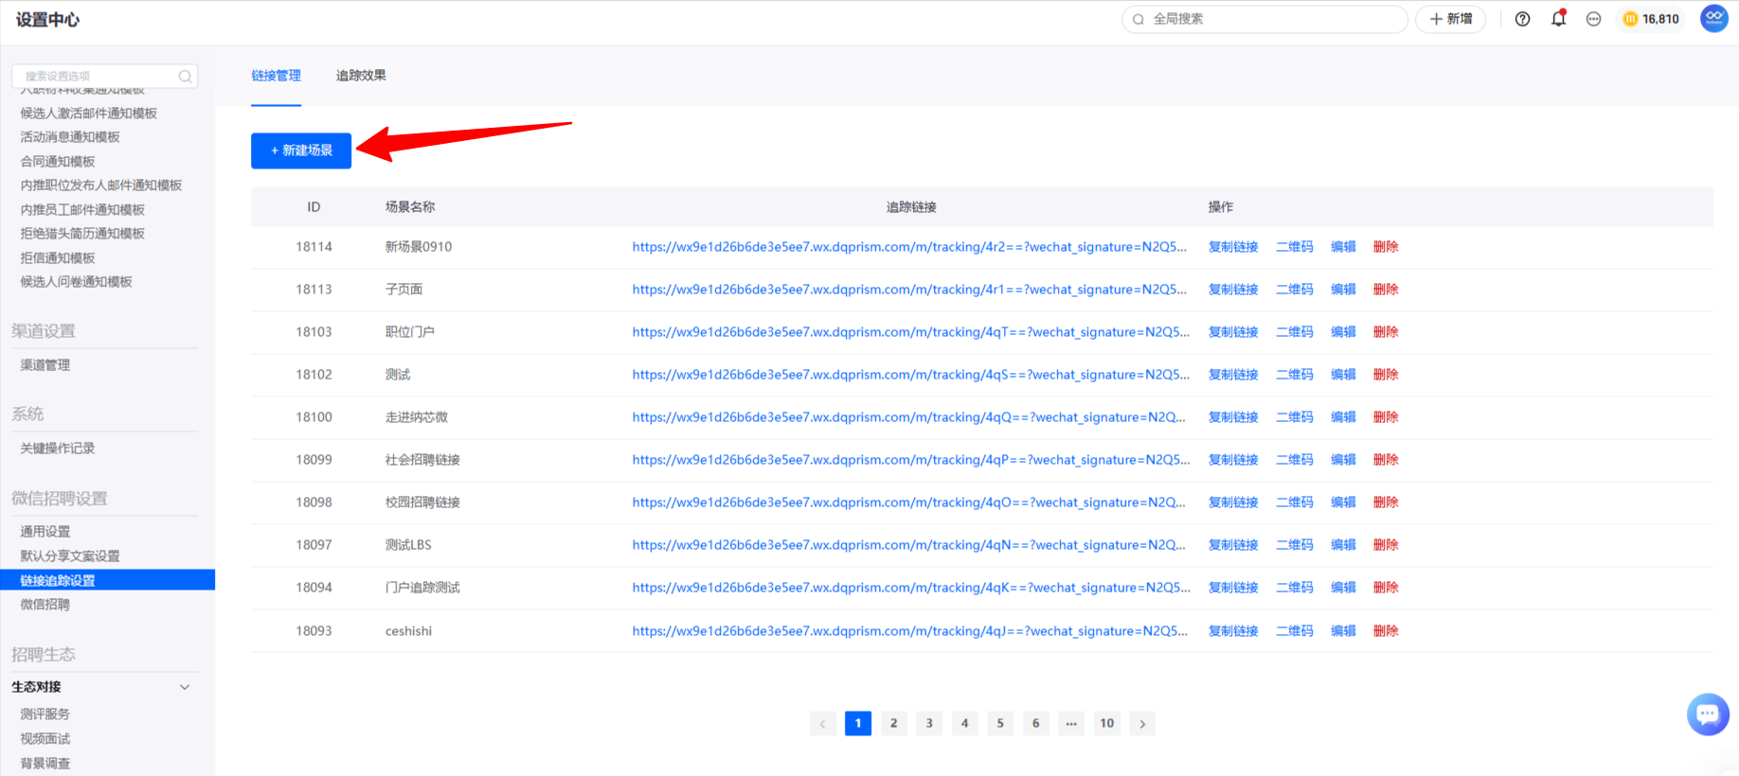Image resolution: width=1739 pixels, height=776 pixels.
Task: Open 测评服务 in the sidebar
Action: [45, 714]
